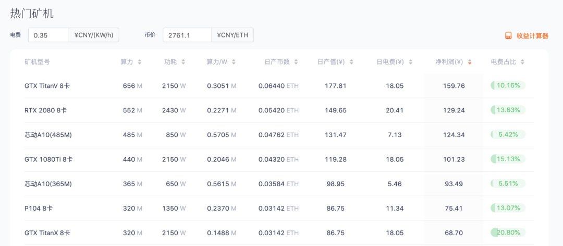Click the 收益计算器 calculator icon

(508, 36)
